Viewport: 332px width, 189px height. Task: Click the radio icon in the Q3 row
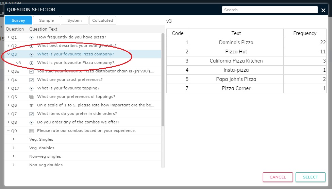click(x=31, y=54)
